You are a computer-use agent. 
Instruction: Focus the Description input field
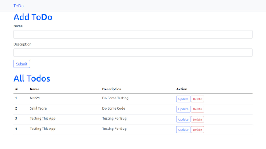point(133,52)
